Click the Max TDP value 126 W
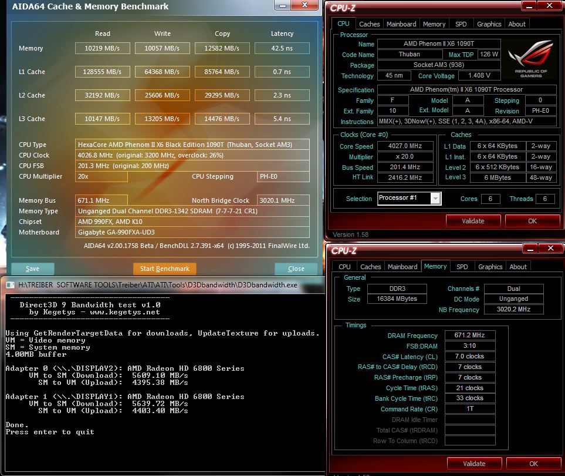This screenshot has height=476, width=565. click(x=489, y=54)
